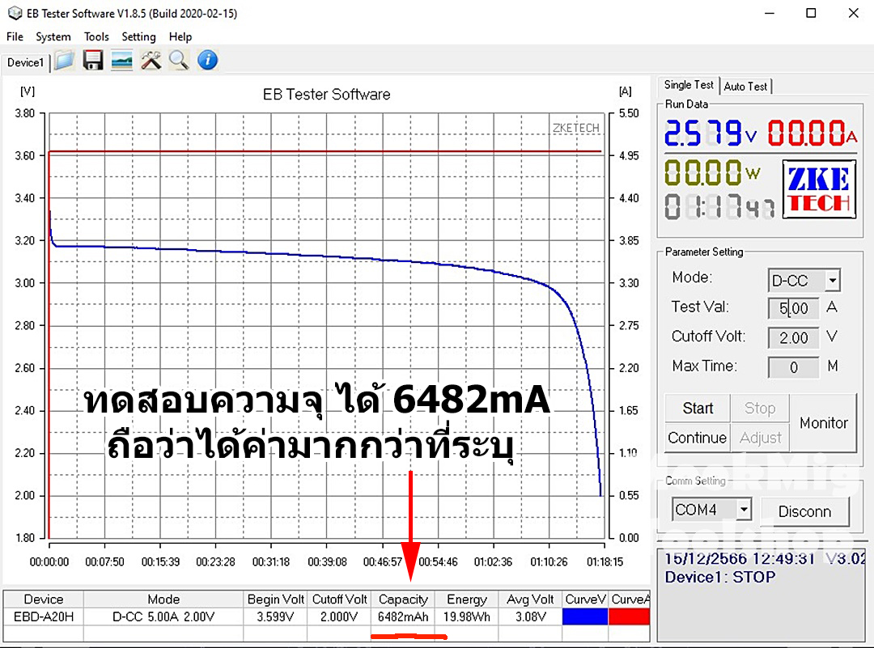The width and height of the screenshot is (874, 648).
Task: Export the curve as an image
Action: click(x=121, y=60)
